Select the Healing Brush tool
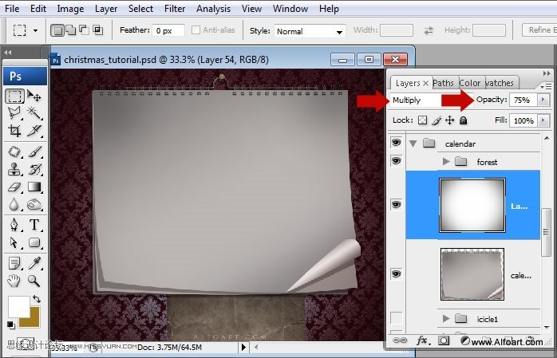Screen dimensions: 557x358 (x=14, y=151)
